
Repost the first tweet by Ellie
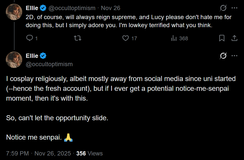77,38
